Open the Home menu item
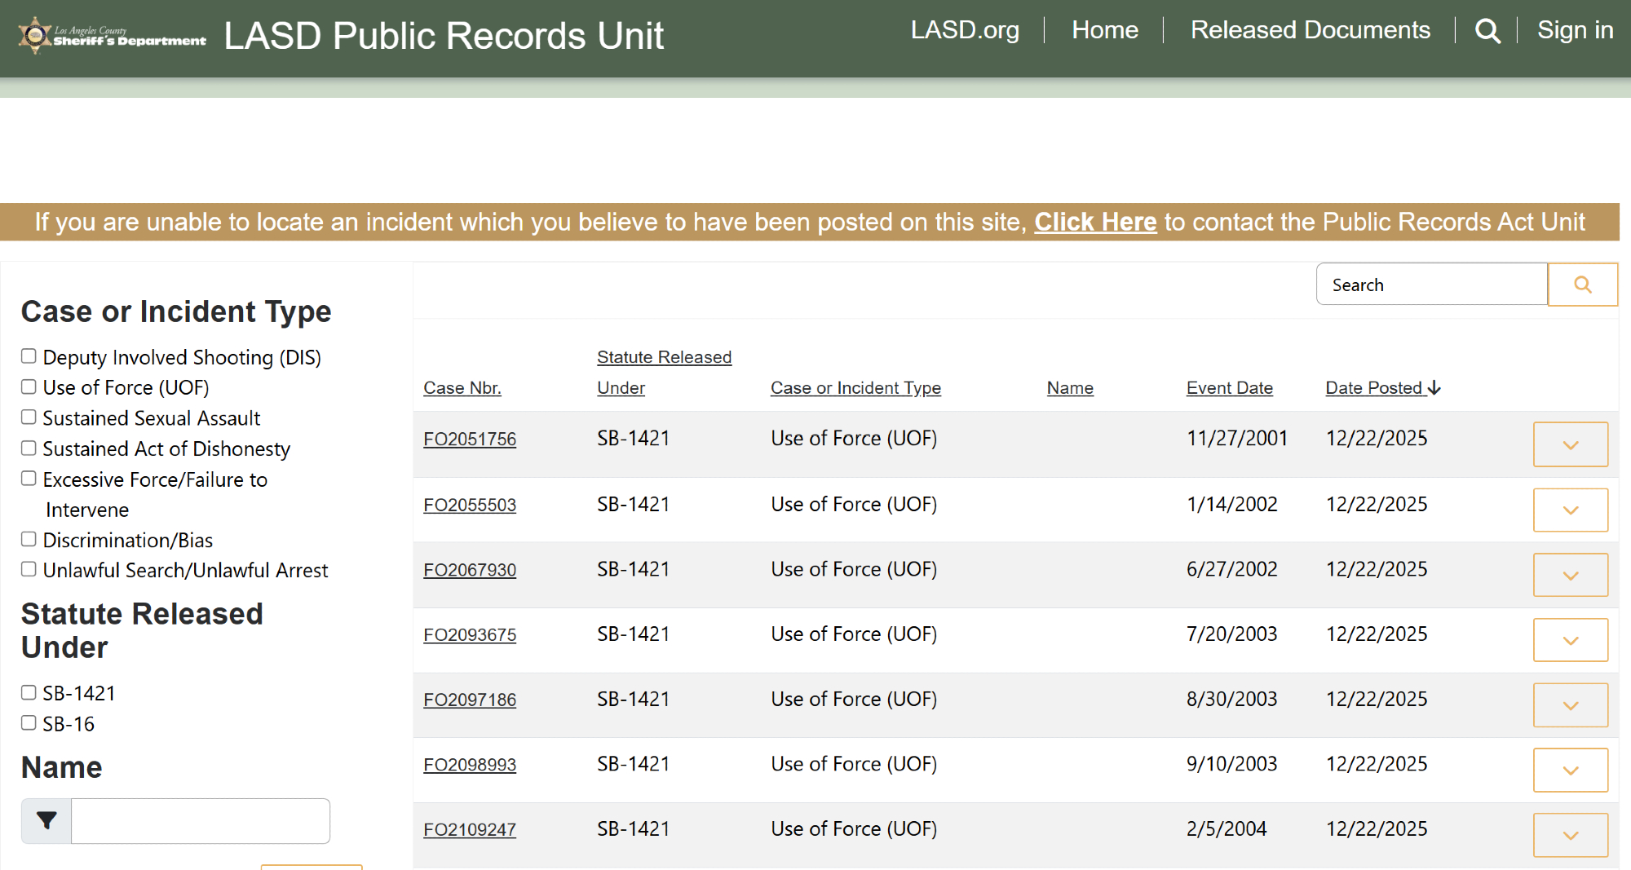Screen dimensions: 1631x870 click(x=1104, y=30)
